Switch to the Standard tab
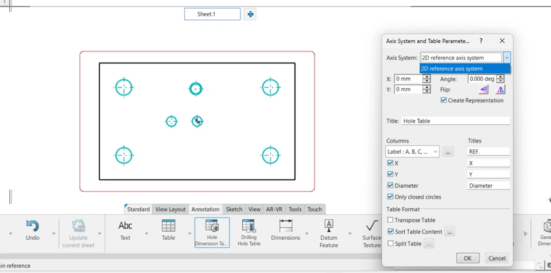551x273 pixels. [138, 209]
